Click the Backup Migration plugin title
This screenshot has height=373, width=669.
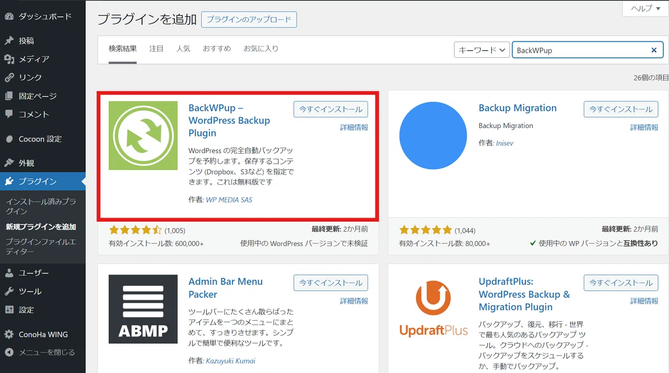[x=518, y=108]
